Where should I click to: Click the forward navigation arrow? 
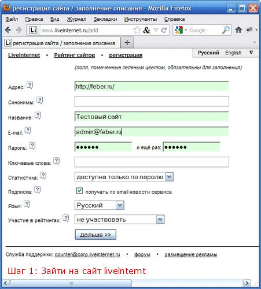[x=19, y=30]
